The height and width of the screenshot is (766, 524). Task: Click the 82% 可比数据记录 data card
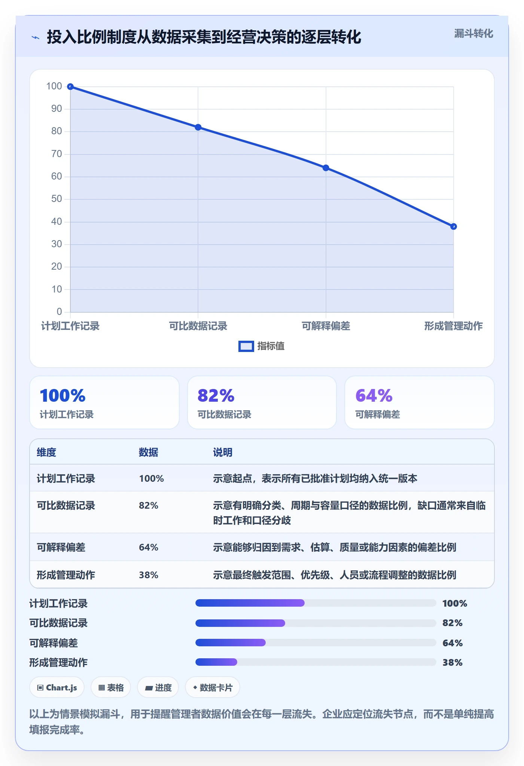click(x=262, y=402)
